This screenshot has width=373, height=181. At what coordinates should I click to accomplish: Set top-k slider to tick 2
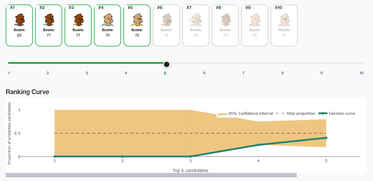tap(47, 73)
